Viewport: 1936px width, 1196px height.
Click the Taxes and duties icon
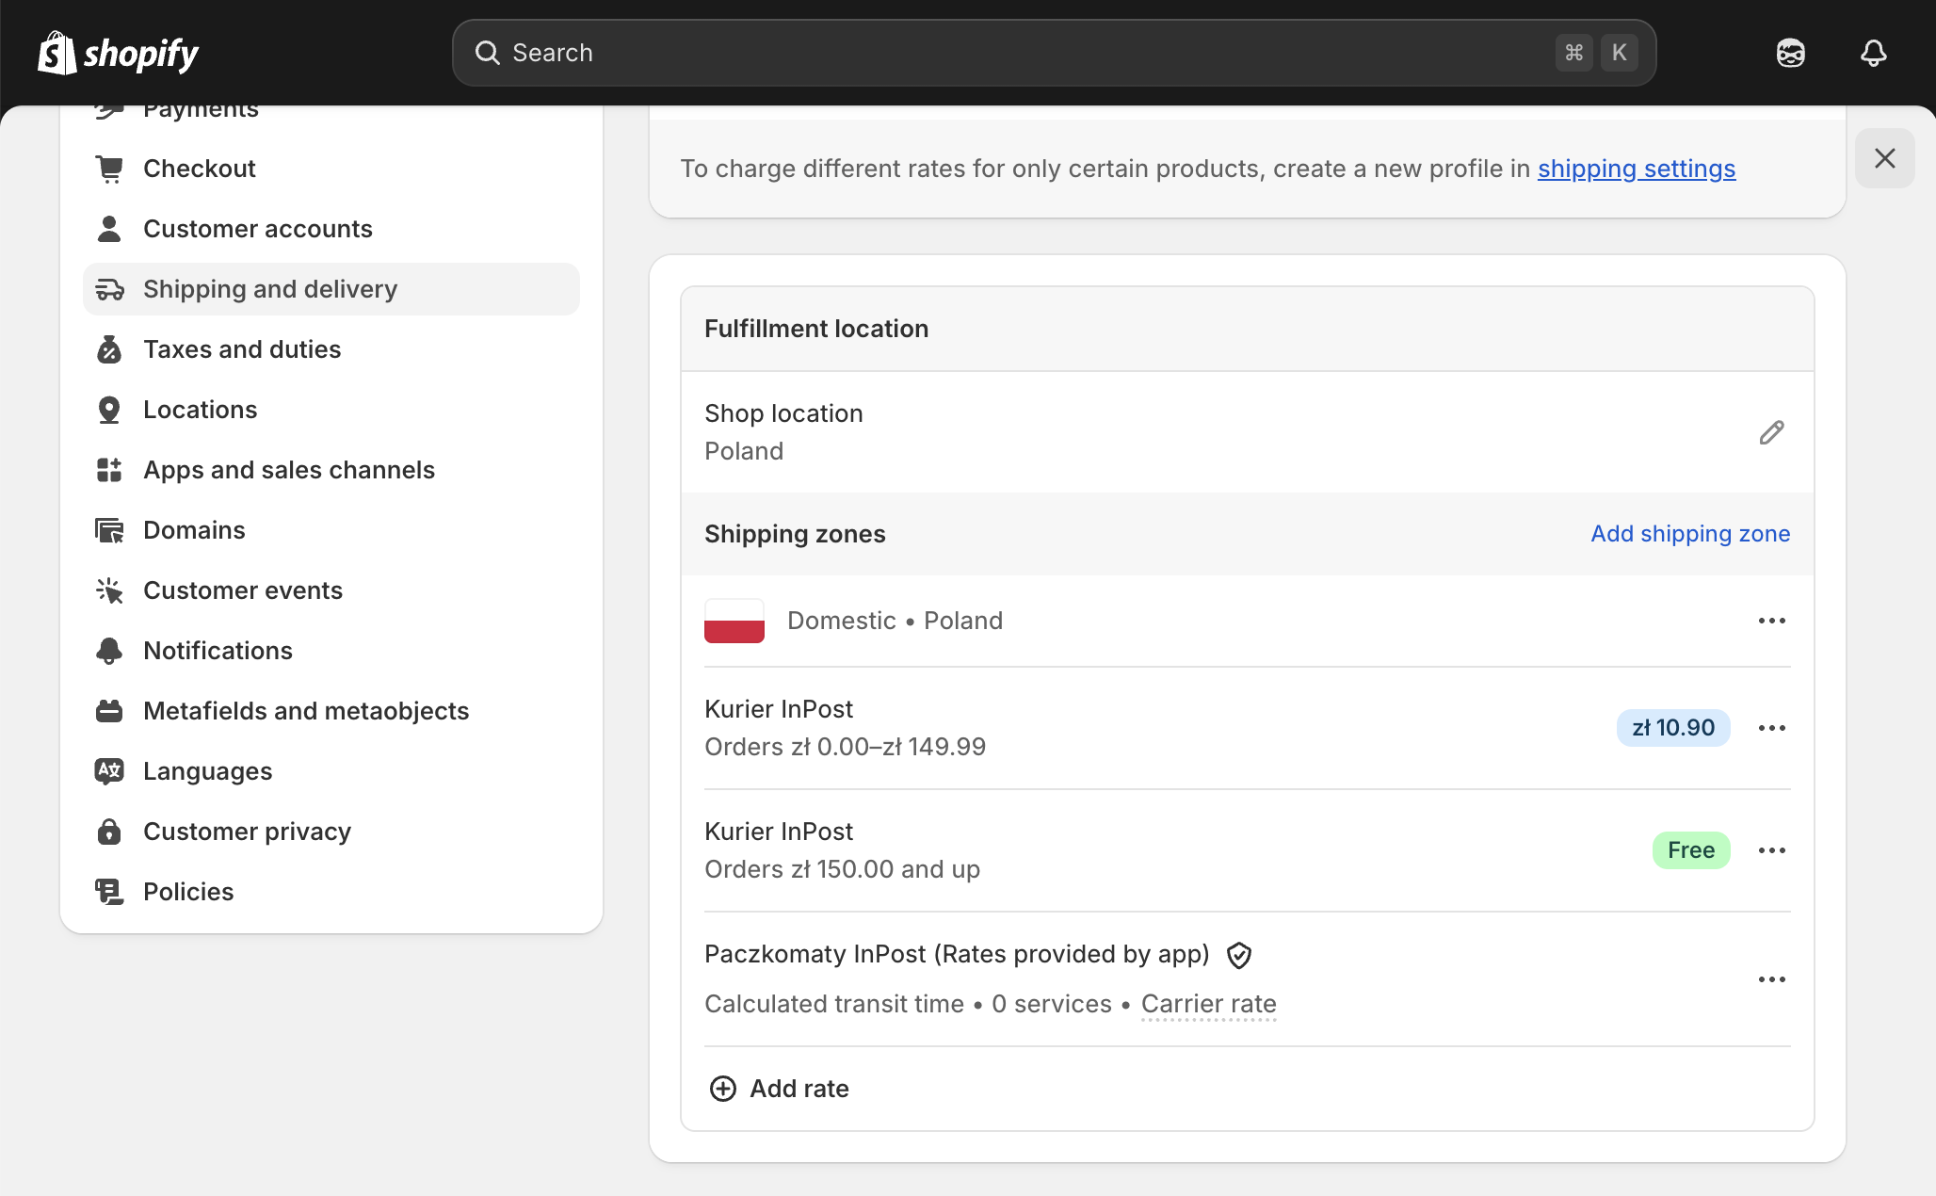(x=109, y=349)
